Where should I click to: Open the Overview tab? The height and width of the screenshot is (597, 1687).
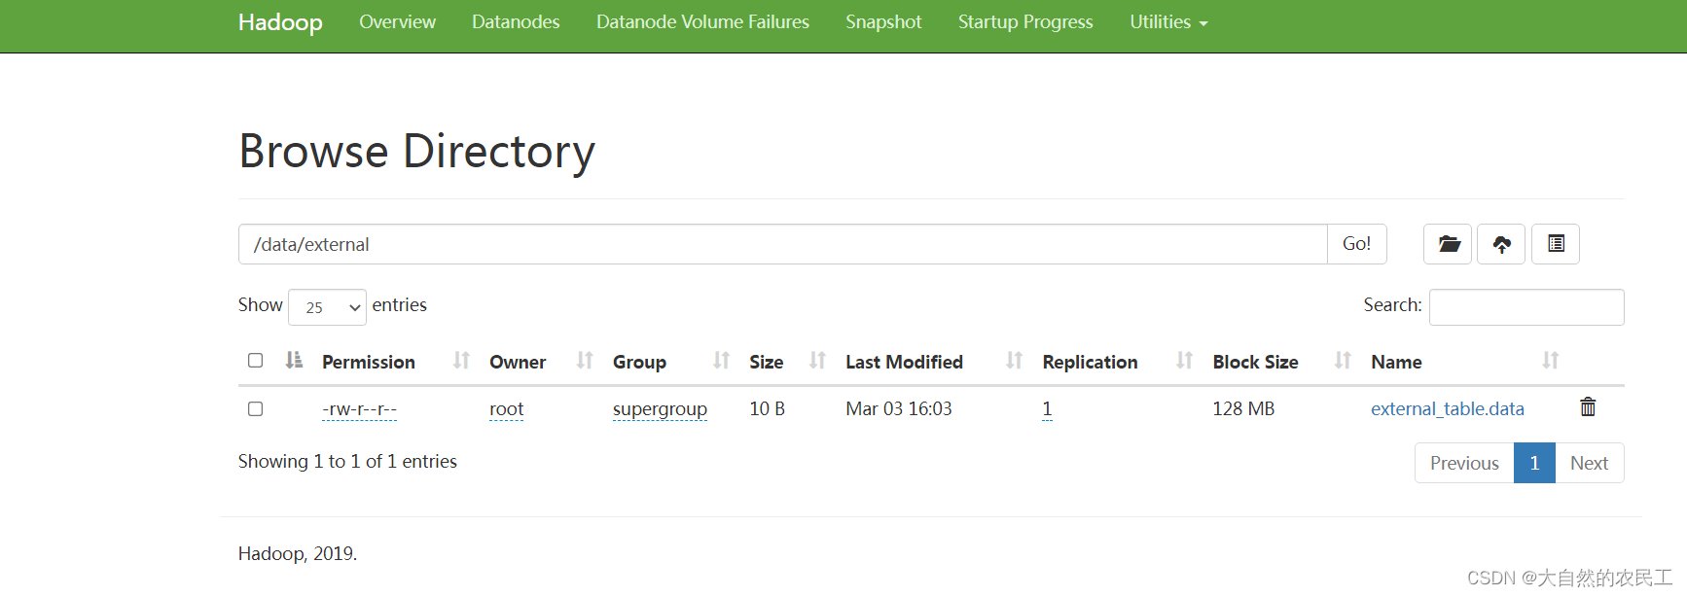click(397, 22)
